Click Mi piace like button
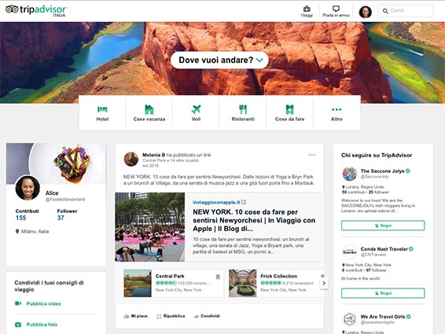 [136, 316]
